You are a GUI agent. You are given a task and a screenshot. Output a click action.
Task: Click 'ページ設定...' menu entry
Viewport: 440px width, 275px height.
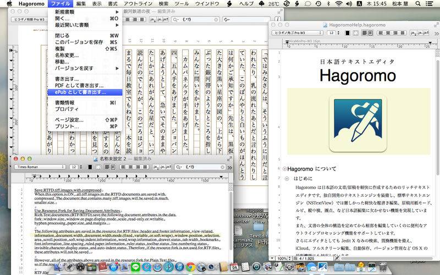pos(85,120)
